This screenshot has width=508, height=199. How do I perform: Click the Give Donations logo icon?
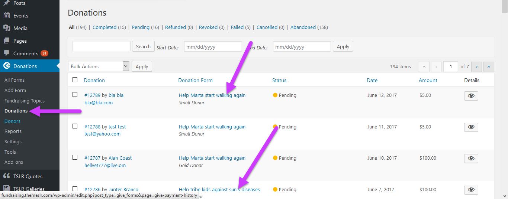point(7,66)
